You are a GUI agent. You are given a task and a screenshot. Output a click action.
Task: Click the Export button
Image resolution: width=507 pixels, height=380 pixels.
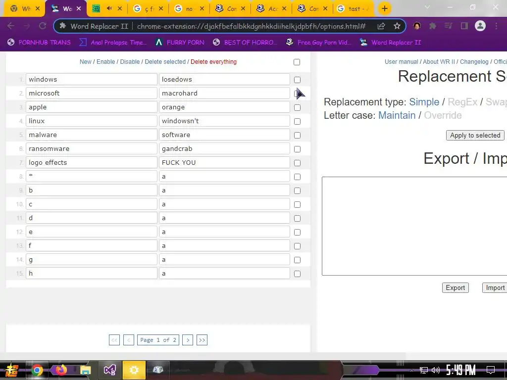pos(456,287)
